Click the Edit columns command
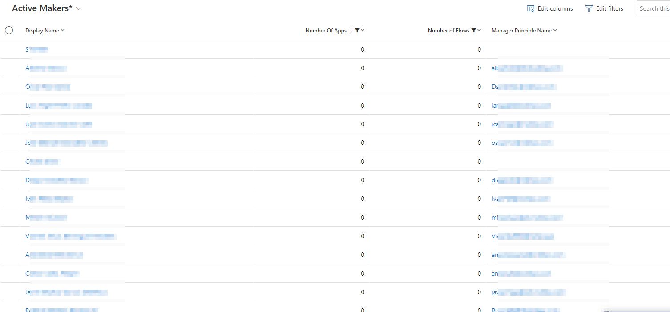Screen dimensions: 670x312 click(x=549, y=8)
